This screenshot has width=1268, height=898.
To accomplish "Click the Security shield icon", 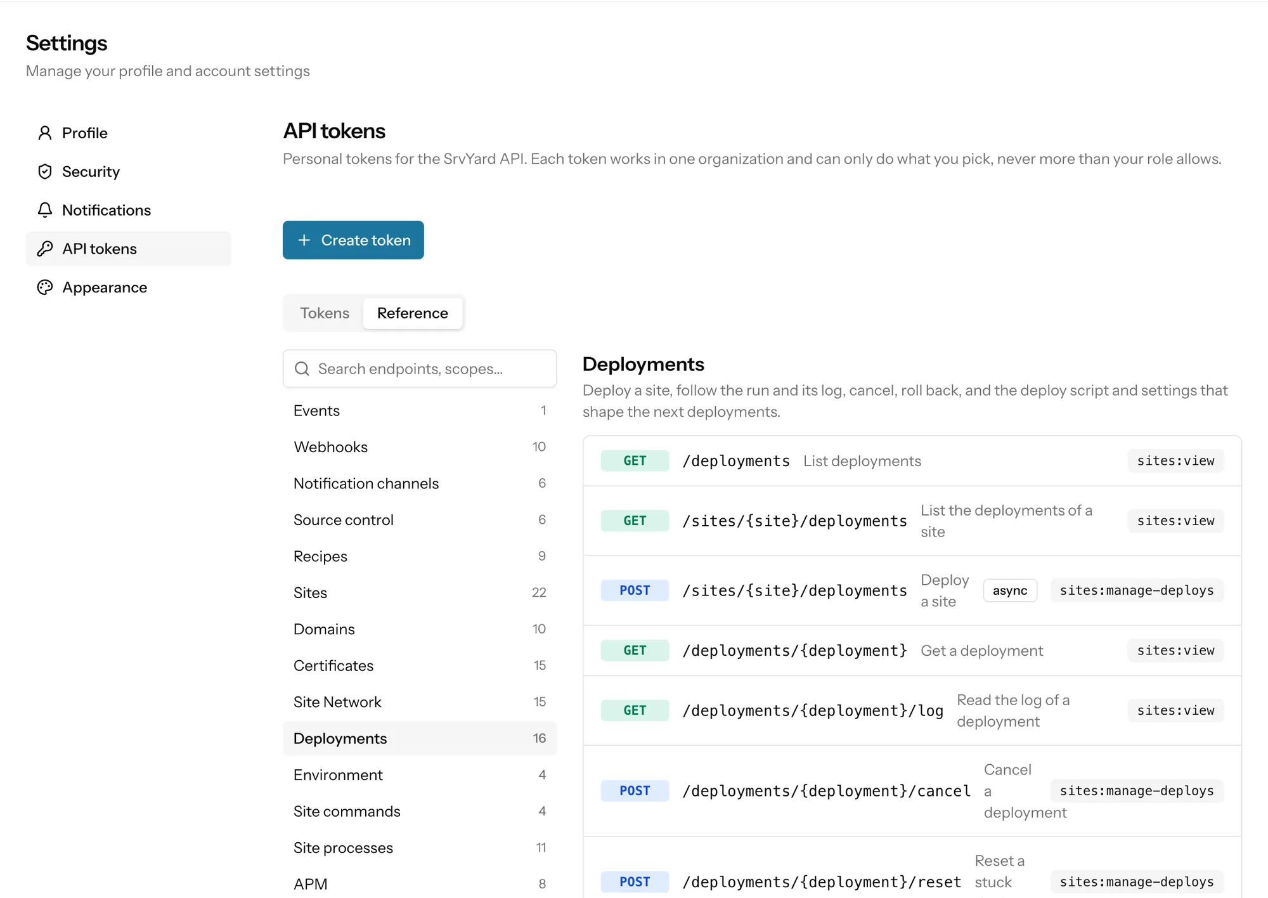I will (x=45, y=172).
